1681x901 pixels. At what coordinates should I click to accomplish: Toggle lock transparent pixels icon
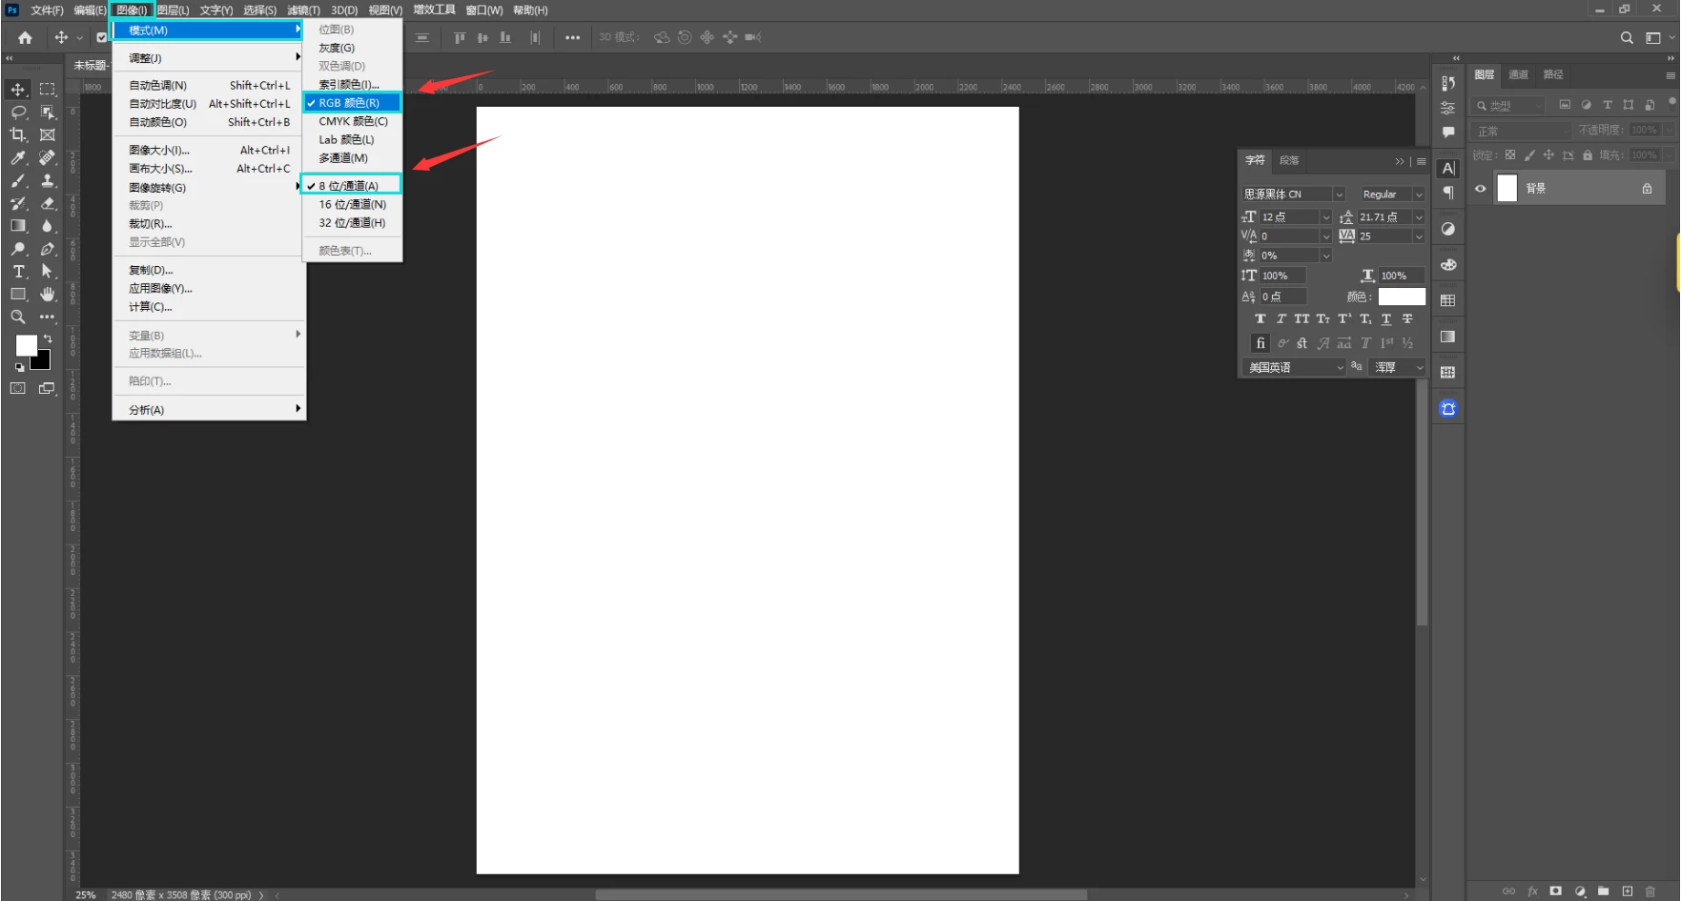point(1510,155)
